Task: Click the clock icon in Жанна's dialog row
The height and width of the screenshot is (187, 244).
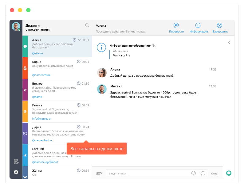Action: pyautogui.click(x=79, y=170)
